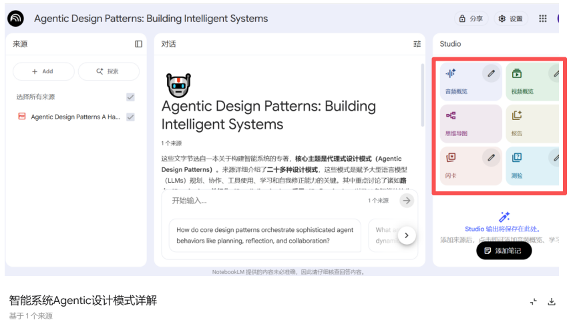Toggle 选择所有来源 checkbox
575x330 pixels.
(130, 97)
